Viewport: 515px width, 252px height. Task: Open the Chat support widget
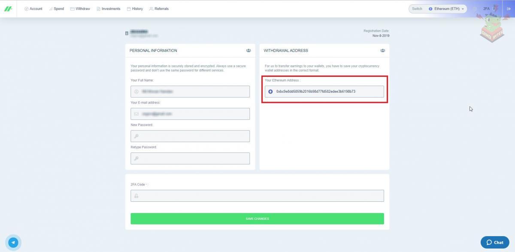pyautogui.click(x=494, y=243)
